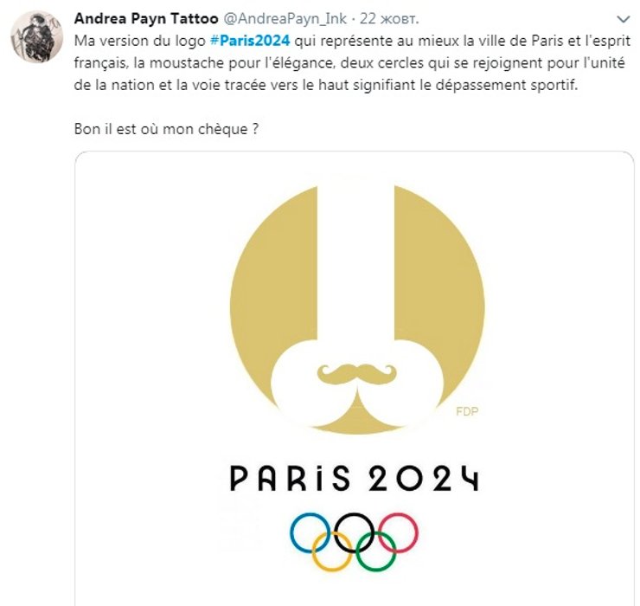Image resolution: width=640 pixels, height=606 pixels.
Task: Click the blue Olympic ring
Action: 310,530
